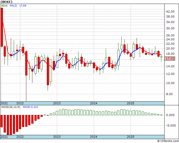Click the 2023 label on price chart axis
179x143 pixels.
click(x=57, y=103)
